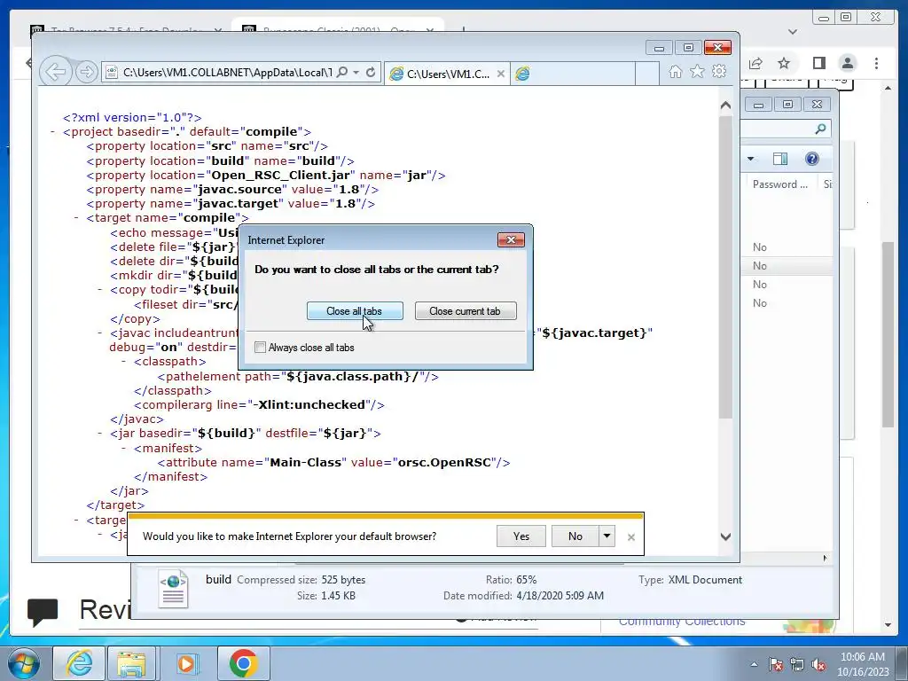
Task: Collapse the manifest XML node
Action: [x=124, y=448]
